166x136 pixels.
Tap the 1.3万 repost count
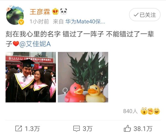pyautogui.click(x=32, y=129)
